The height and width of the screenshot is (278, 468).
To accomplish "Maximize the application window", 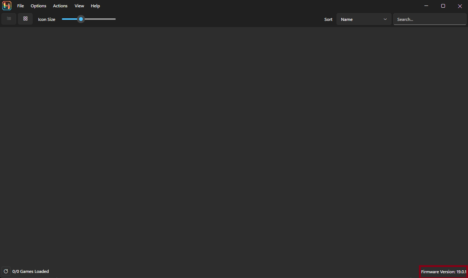I will coord(443,6).
